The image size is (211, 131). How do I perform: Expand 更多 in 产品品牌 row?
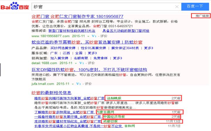click(149, 48)
